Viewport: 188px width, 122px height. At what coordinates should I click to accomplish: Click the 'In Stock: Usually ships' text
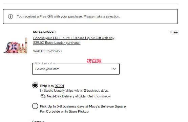74,91
